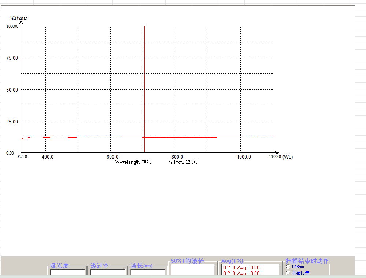Click the %Trans axis title
This screenshot has width=366, height=278.
18,18
